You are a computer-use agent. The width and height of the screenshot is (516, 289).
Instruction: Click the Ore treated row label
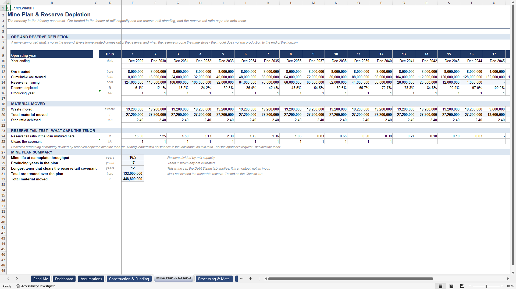pyautogui.click(x=21, y=72)
